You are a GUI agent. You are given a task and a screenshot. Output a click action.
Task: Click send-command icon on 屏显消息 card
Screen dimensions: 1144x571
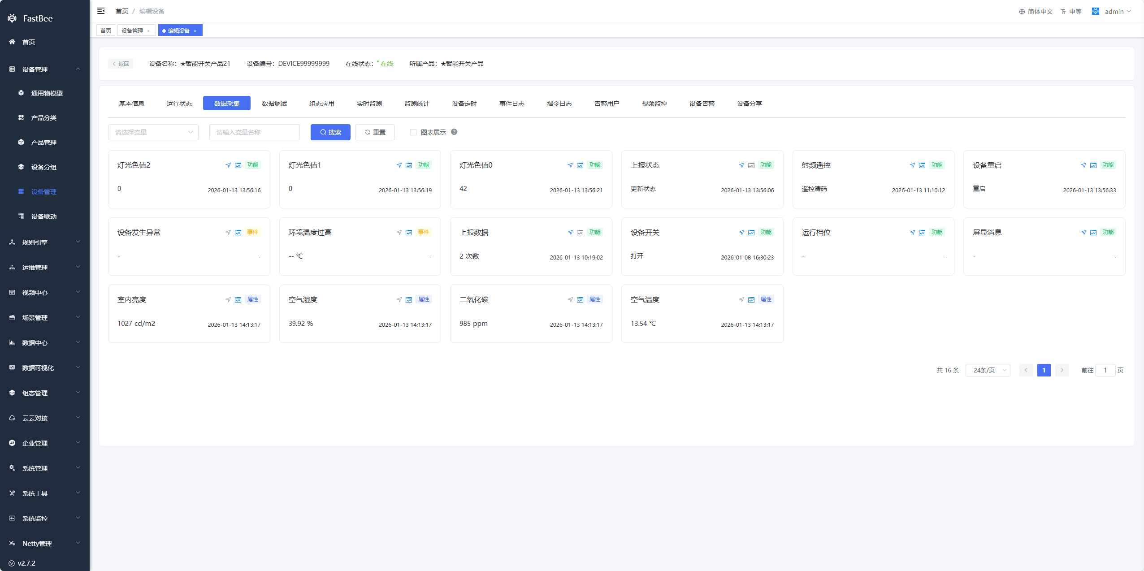coord(1083,233)
